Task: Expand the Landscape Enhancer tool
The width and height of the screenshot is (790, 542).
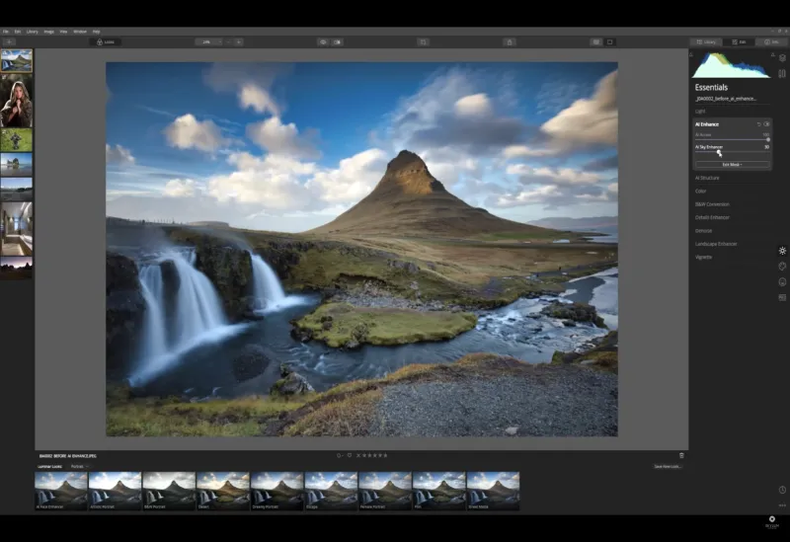Action: point(716,244)
